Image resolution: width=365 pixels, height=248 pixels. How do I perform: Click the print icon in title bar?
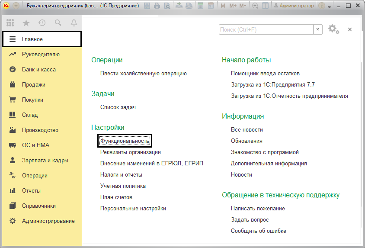[157, 6]
